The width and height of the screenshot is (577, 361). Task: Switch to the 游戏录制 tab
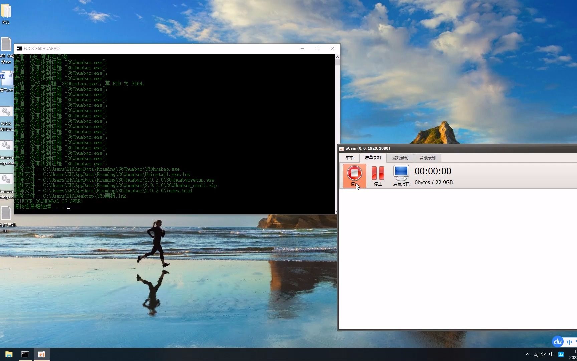(400, 158)
